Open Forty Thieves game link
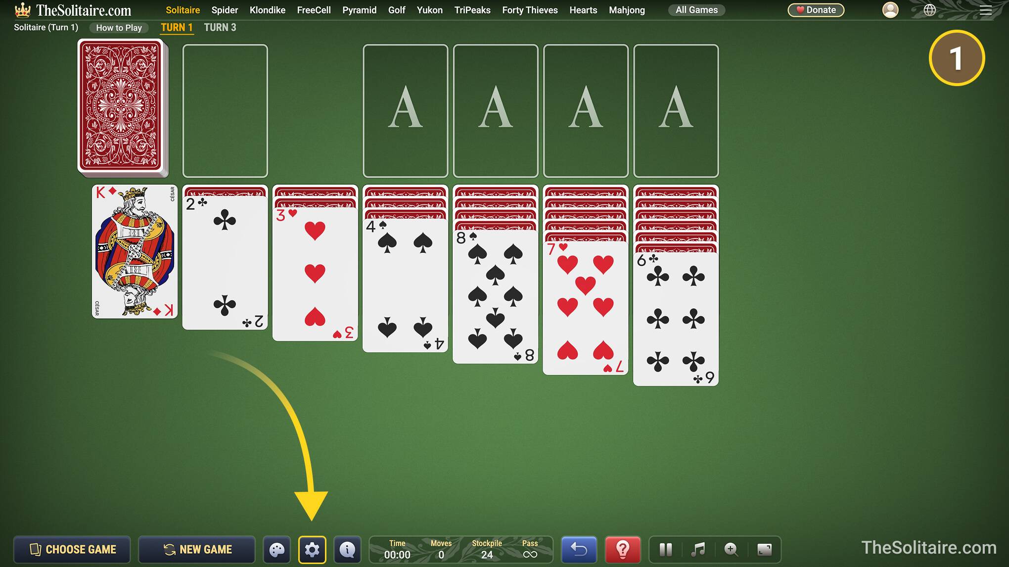Screen dimensions: 1009x567 point(530,10)
